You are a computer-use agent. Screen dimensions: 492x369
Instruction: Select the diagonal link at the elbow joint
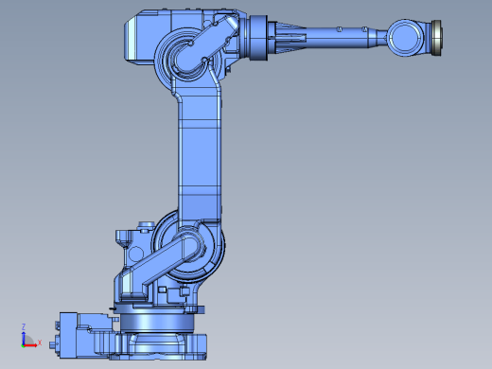[x=205, y=44]
